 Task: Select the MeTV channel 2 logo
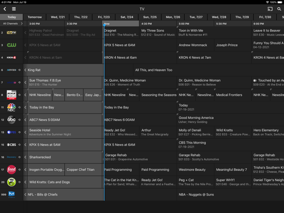(11, 32)
